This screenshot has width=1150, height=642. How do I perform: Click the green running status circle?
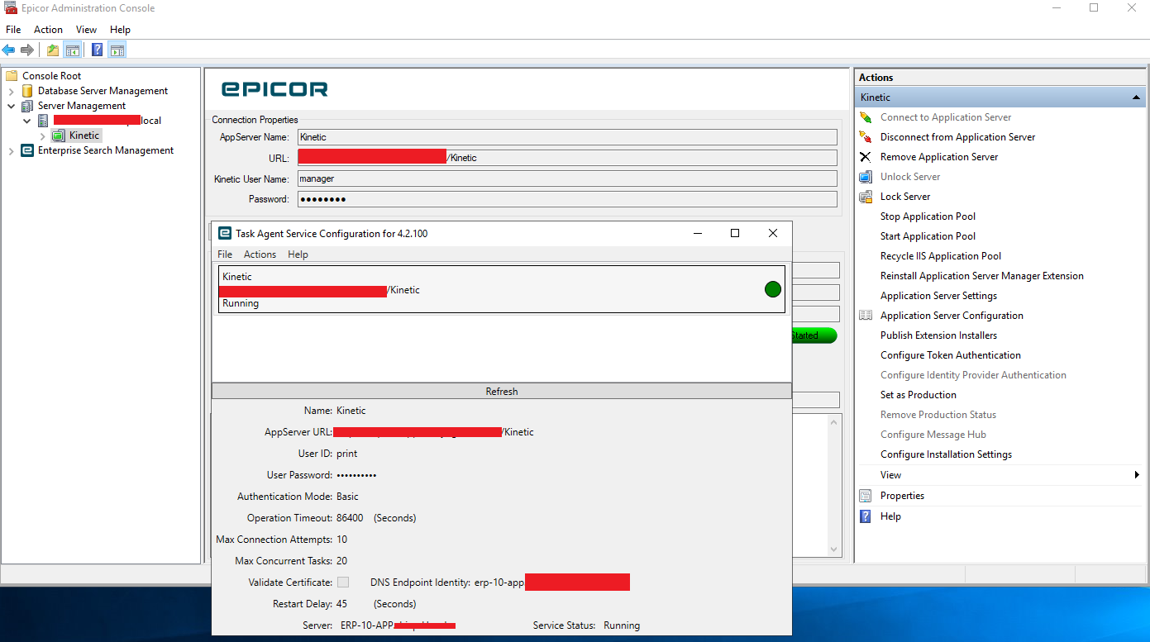point(773,289)
